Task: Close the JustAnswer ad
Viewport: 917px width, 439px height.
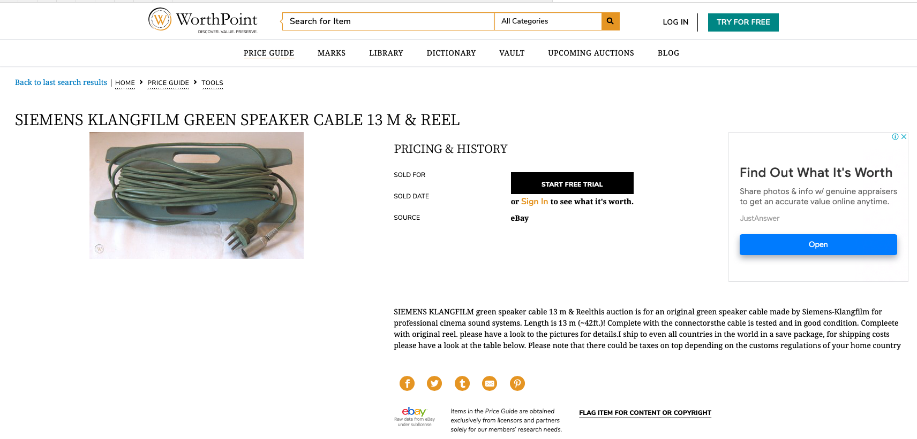Action: tap(904, 137)
